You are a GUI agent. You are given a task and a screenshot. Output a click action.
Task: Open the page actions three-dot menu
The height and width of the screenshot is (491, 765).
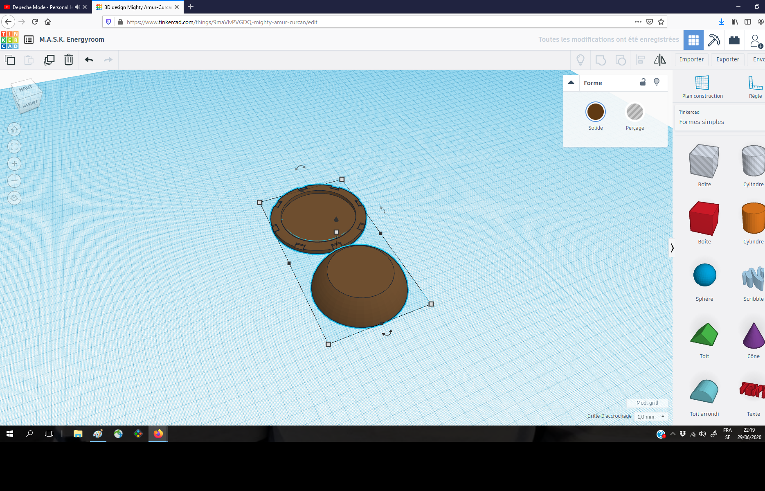638,22
